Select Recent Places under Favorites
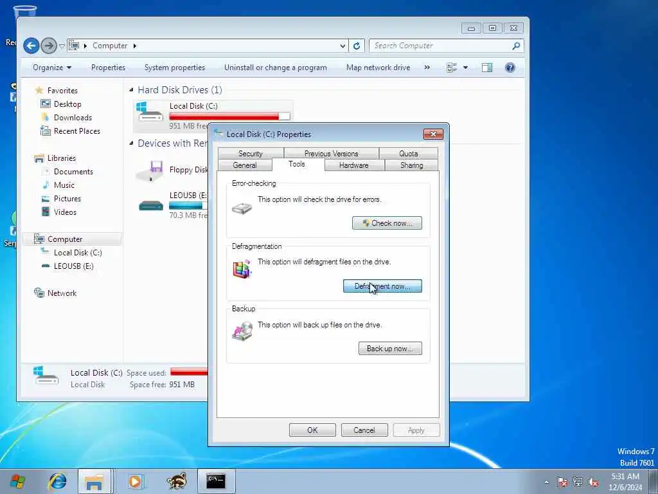The height and width of the screenshot is (494, 658). (x=77, y=131)
